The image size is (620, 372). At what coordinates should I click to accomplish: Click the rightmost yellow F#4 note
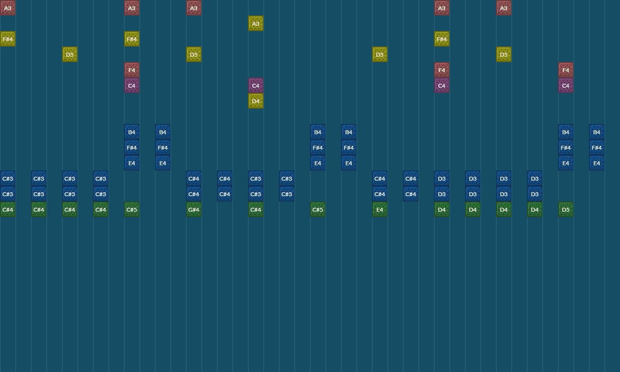tap(442, 39)
